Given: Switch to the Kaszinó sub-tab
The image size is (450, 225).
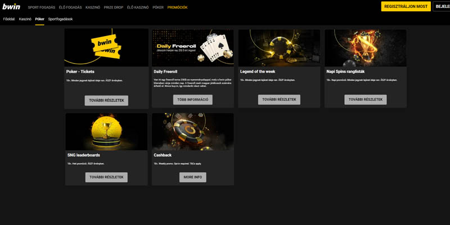Looking at the screenshot, I should coord(25,19).
